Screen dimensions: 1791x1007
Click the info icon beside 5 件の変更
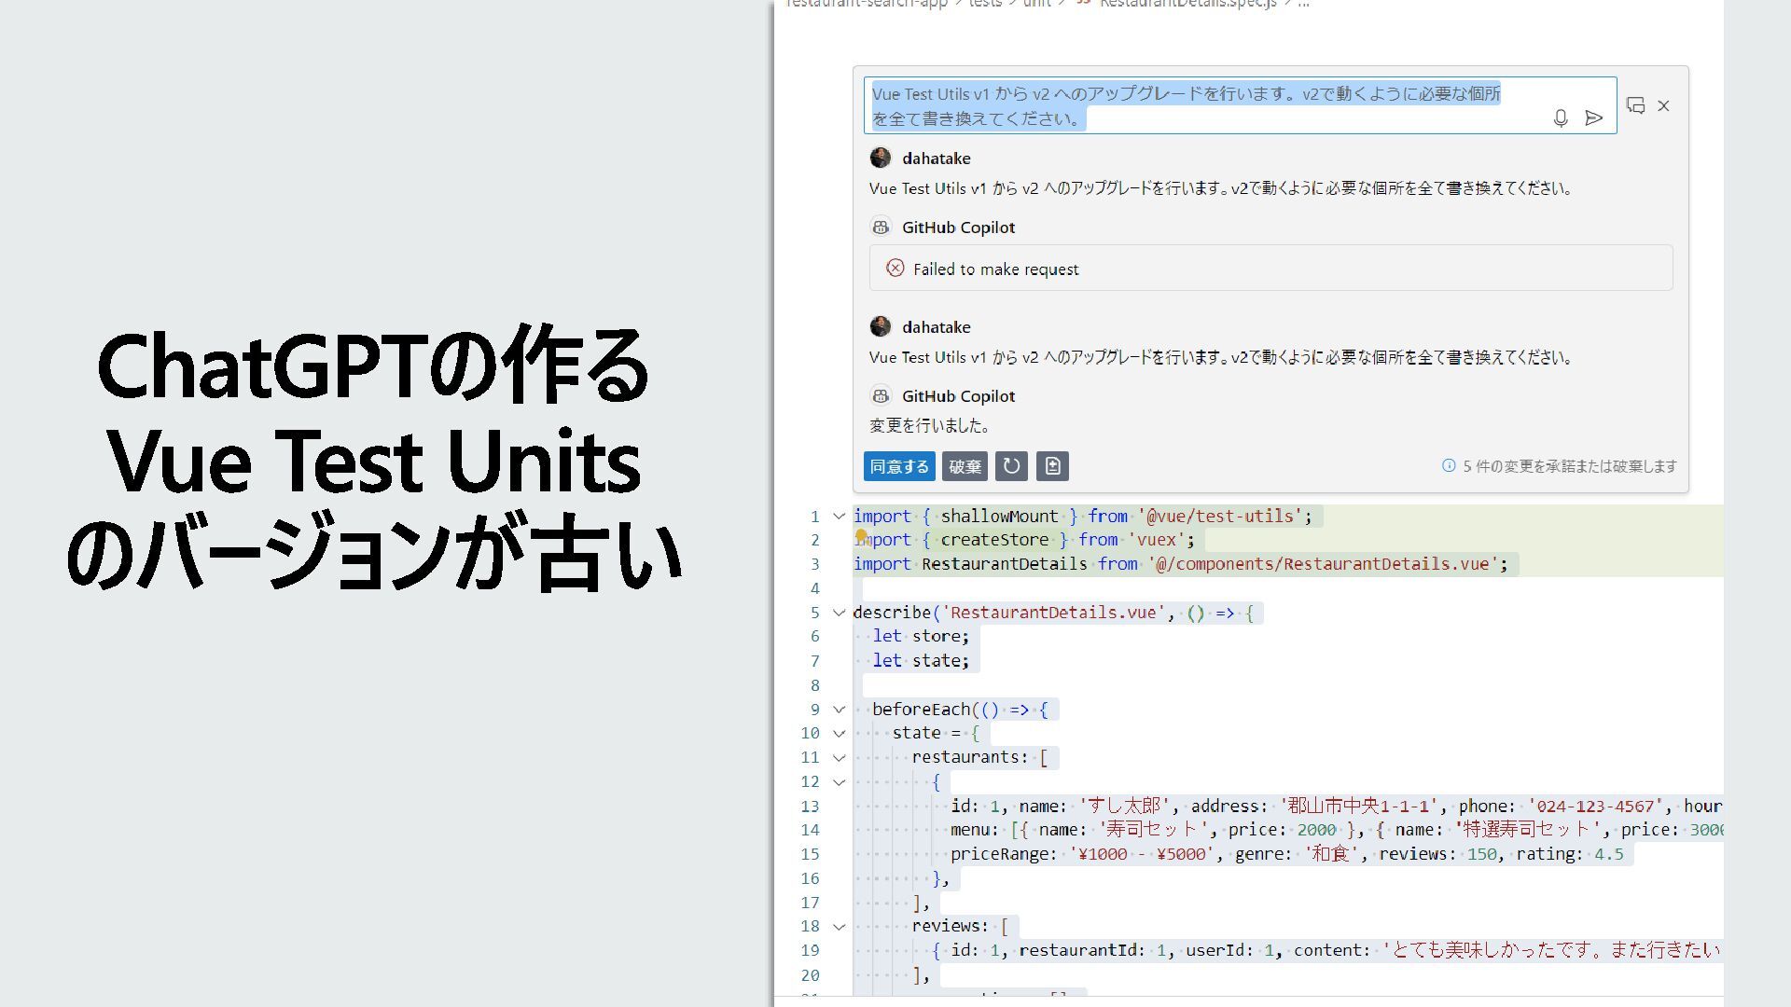click(x=1449, y=465)
